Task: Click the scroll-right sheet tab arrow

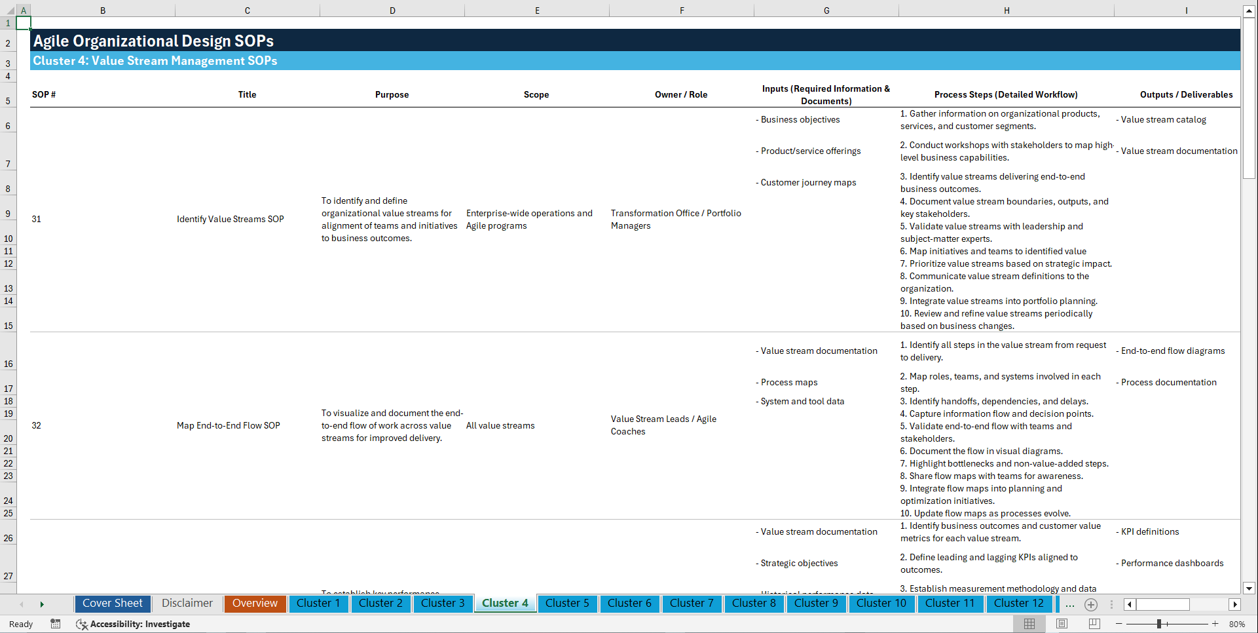Action: pyautogui.click(x=42, y=604)
